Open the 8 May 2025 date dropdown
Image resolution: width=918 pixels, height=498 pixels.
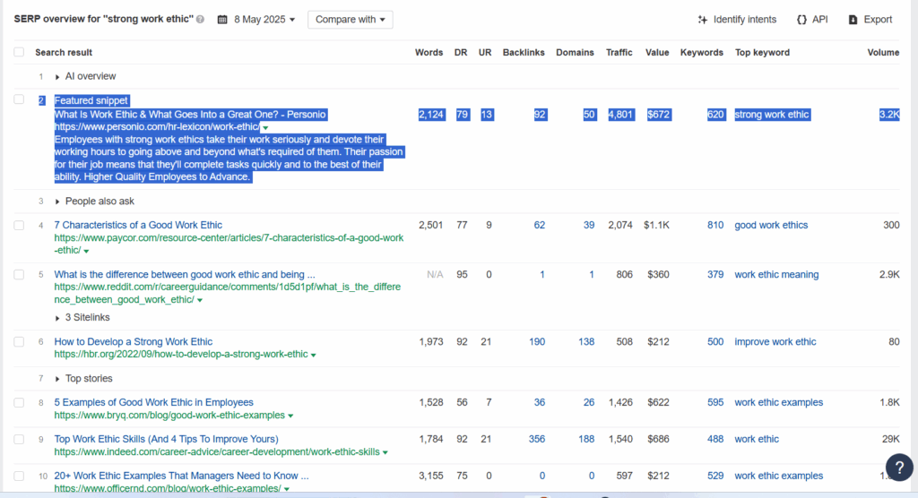click(264, 20)
